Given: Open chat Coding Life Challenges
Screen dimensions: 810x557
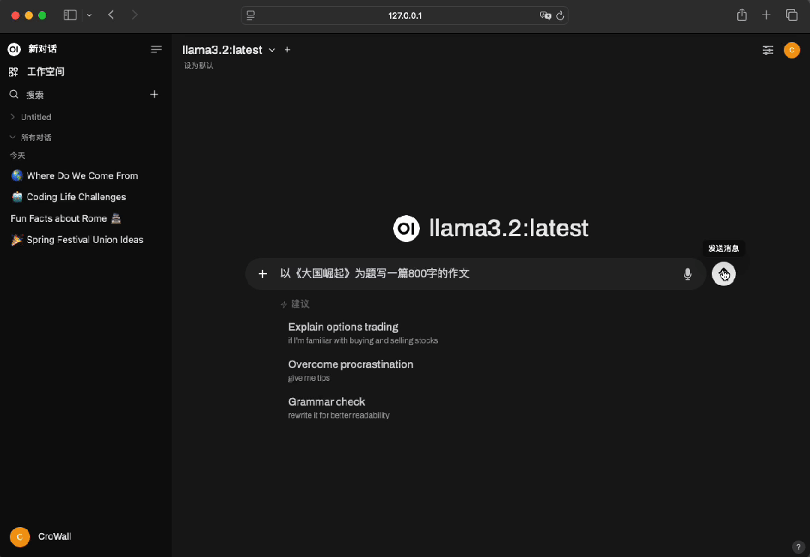Looking at the screenshot, I should coord(76,196).
